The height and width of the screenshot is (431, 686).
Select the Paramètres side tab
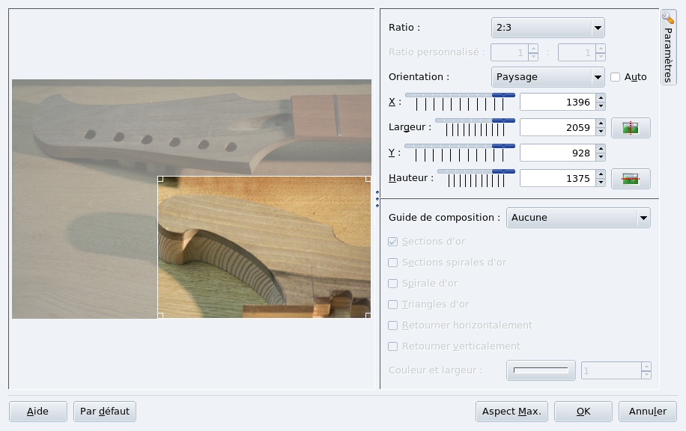point(669,47)
